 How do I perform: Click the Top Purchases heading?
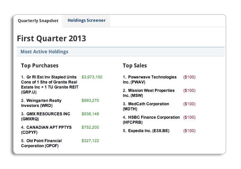(x=40, y=66)
